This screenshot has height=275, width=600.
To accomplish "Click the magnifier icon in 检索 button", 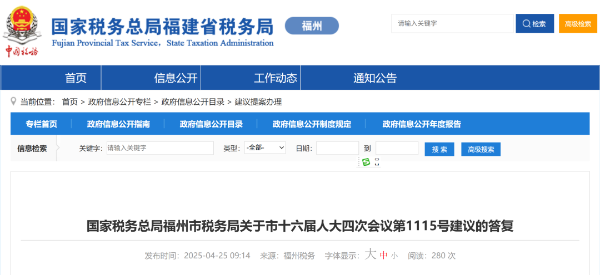I will tap(527, 24).
